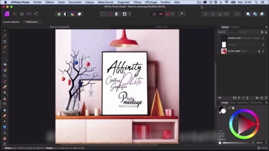Image resolution: width=269 pixels, height=151 pixels.
Task: Open the Filtres menu
Action: click(137, 2)
